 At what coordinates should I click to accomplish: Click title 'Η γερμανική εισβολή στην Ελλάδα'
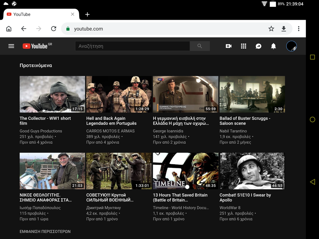click(181, 121)
